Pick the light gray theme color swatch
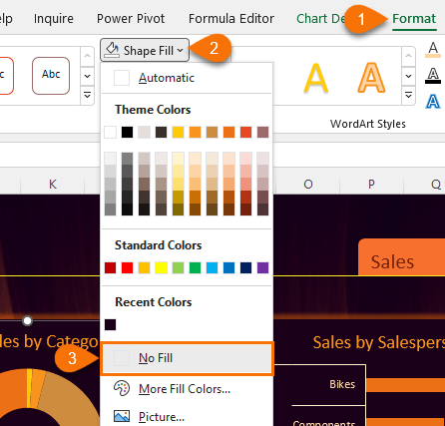The height and width of the screenshot is (426, 445). (144, 132)
